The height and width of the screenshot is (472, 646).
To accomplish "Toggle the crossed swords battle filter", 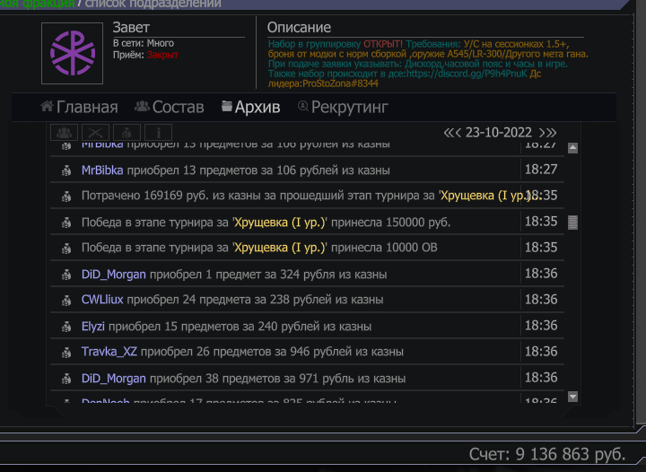I will click(95, 133).
